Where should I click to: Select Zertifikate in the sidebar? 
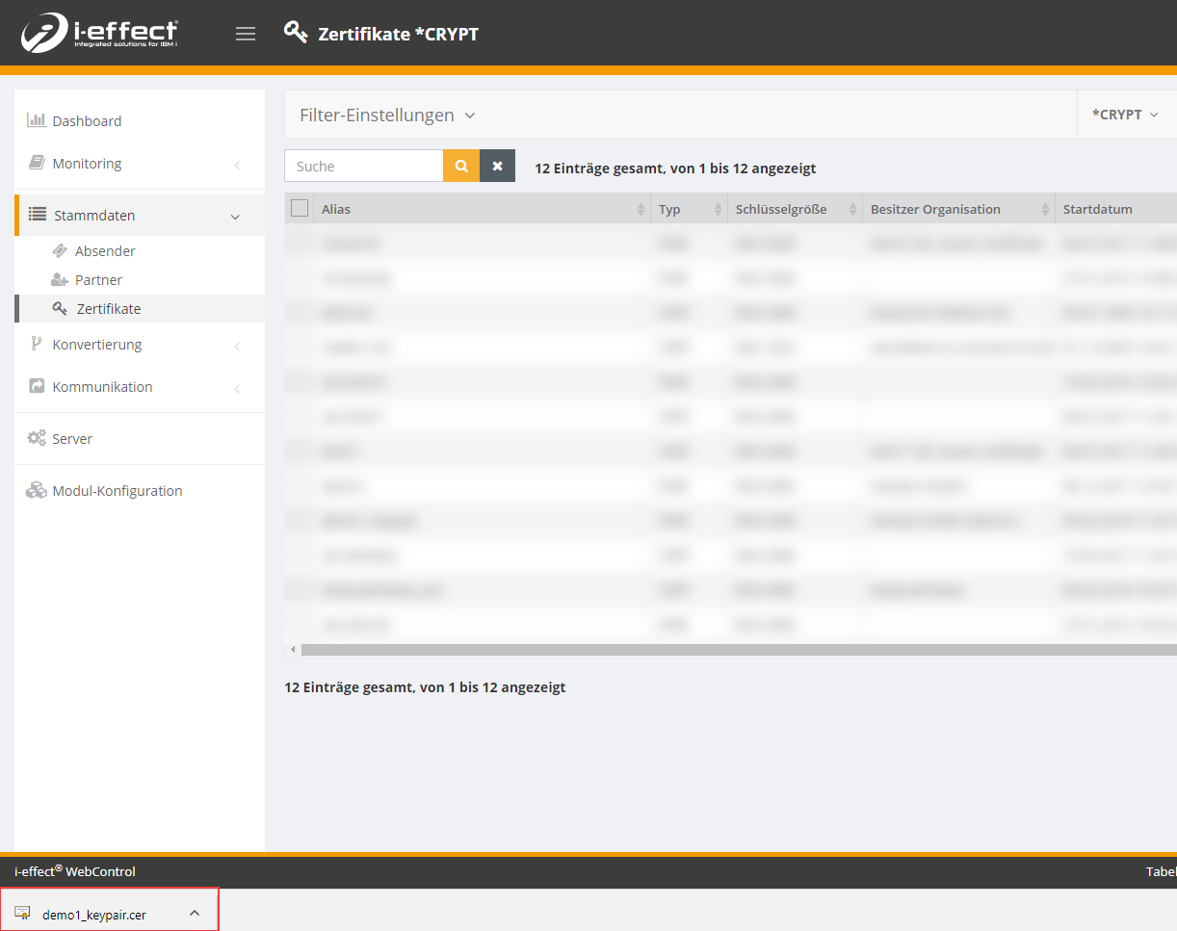pos(108,309)
